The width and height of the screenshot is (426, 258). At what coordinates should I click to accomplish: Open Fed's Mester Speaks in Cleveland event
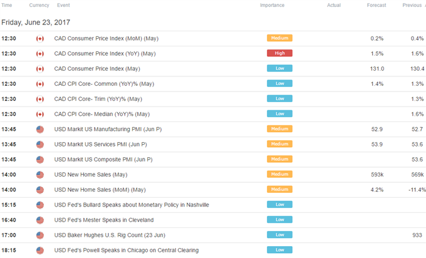[104, 220]
